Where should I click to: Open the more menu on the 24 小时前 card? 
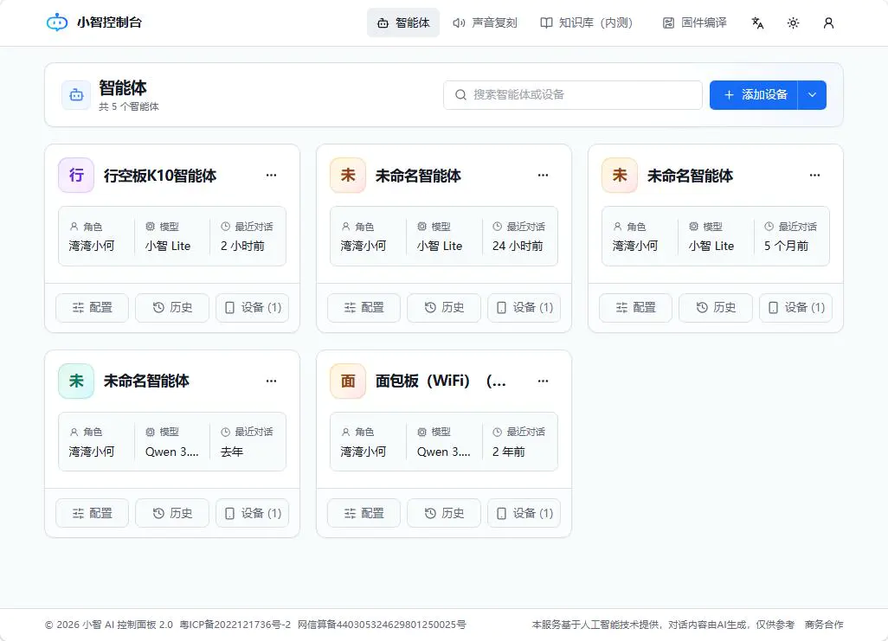[544, 175]
